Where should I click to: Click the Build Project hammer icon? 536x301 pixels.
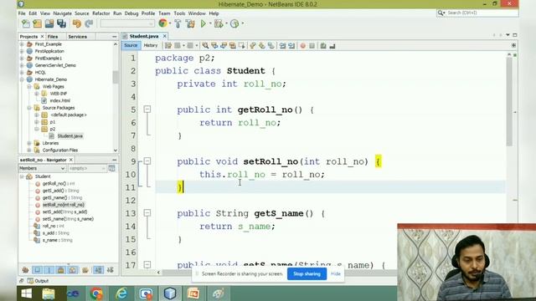coord(178,23)
